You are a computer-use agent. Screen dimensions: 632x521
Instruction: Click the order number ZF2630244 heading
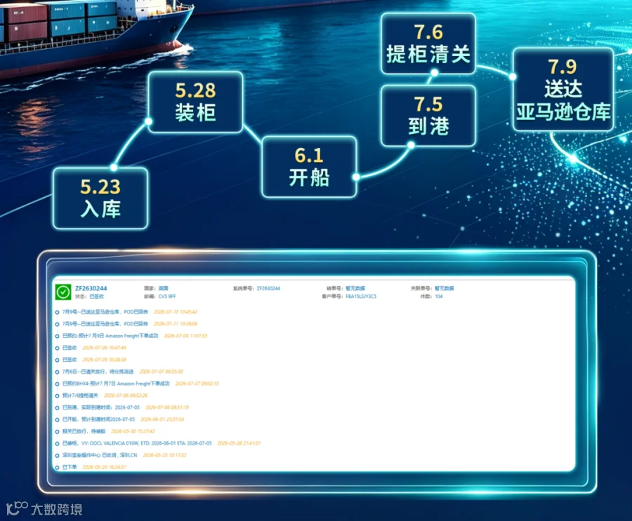91,288
